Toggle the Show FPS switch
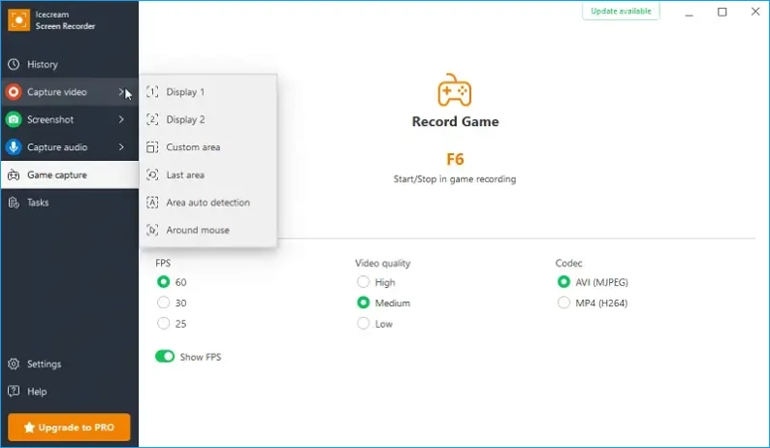The image size is (770, 448). click(x=165, y=357)
